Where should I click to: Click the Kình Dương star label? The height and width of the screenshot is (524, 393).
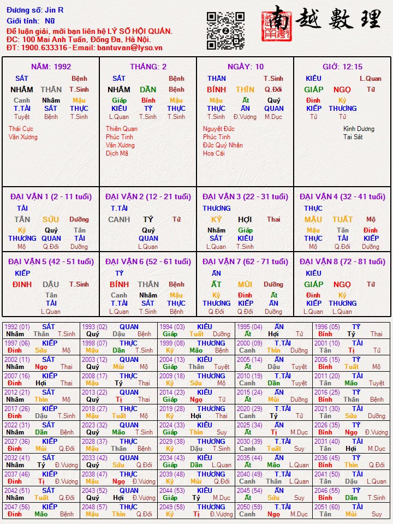[x=359, y=129]
